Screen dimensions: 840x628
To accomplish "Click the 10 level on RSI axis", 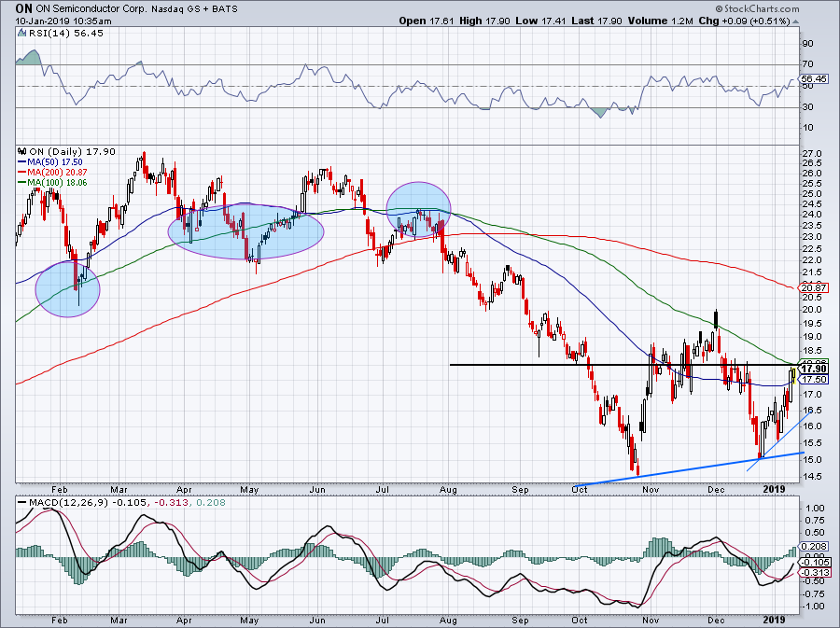I will 807,128.
